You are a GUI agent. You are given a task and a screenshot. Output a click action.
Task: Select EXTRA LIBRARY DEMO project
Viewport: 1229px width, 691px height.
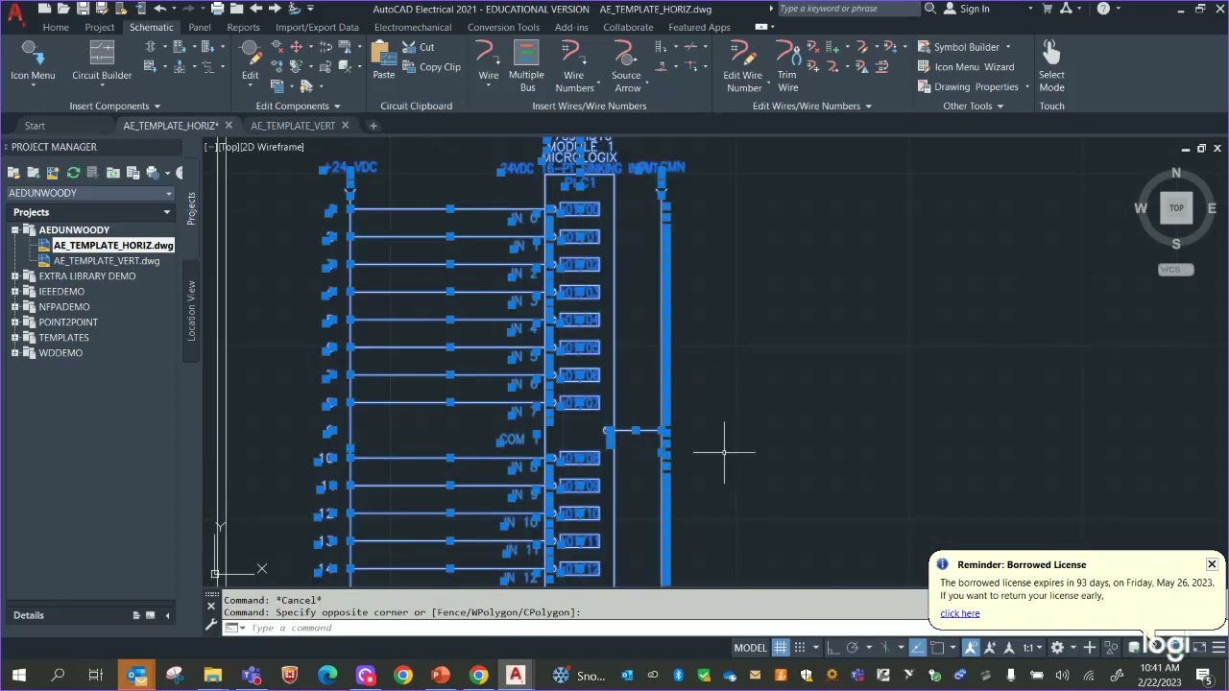click(87, 276)
